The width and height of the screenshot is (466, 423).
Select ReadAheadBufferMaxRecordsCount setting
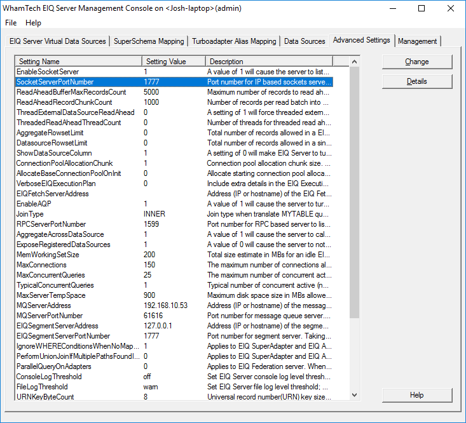point(174,92)
